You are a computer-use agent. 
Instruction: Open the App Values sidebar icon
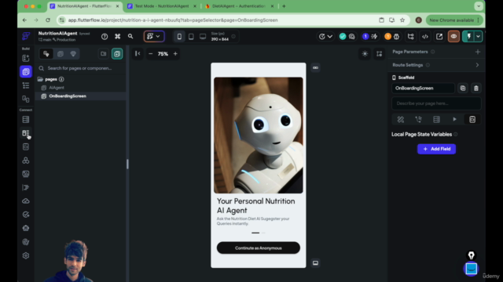click(26, 146)
